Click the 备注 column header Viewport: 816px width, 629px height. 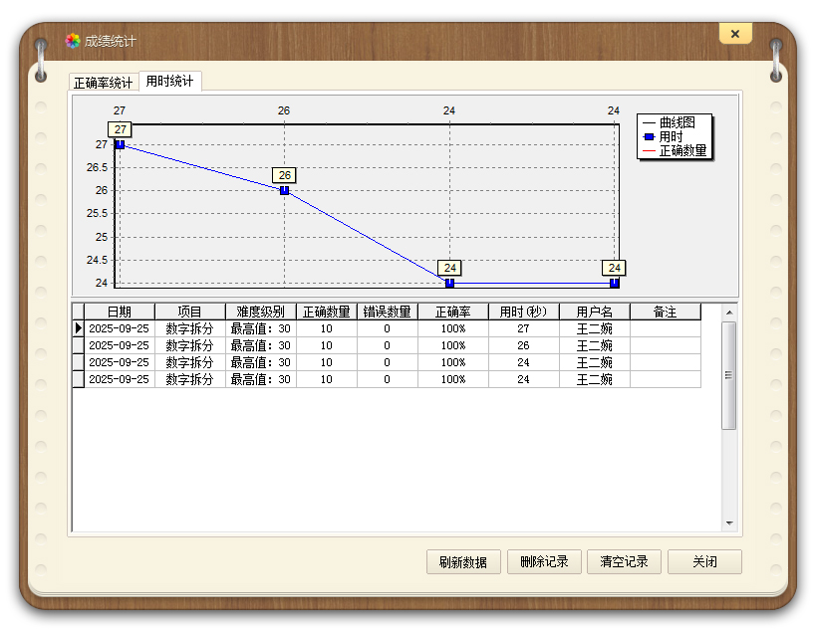666,312
